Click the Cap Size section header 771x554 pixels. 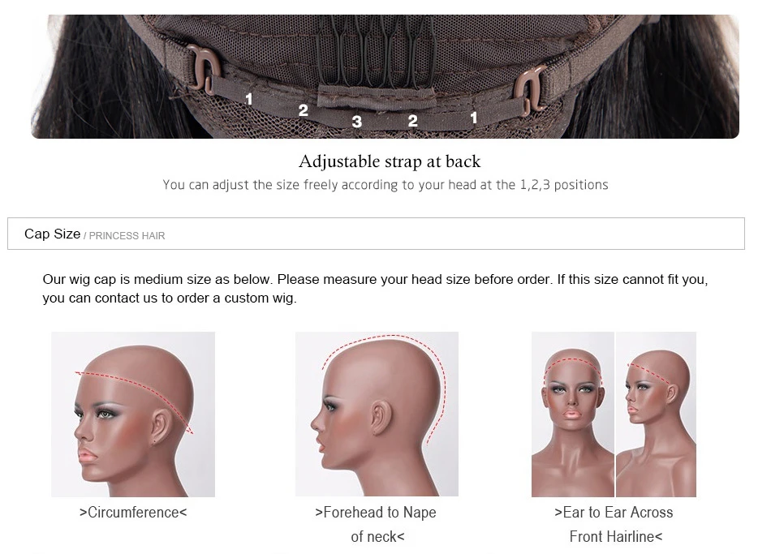[376, 234]
